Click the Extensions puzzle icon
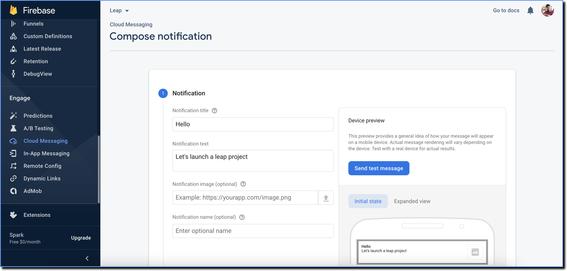Image resolution: width=567 pixels, height=271 pixels. pyautogui.click(x=13, y=215)
